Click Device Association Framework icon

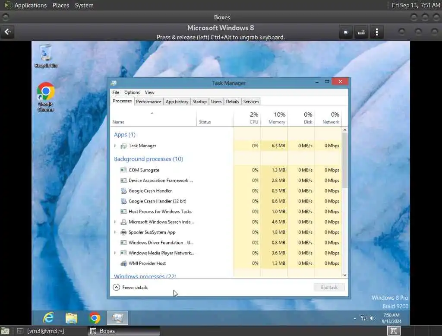click(x=123, y=181)
